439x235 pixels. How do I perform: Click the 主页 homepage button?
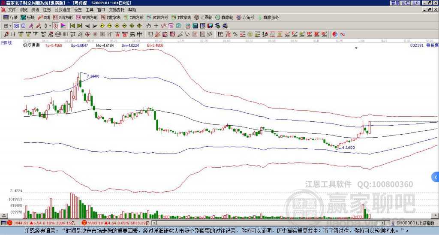tap(416, 3)
